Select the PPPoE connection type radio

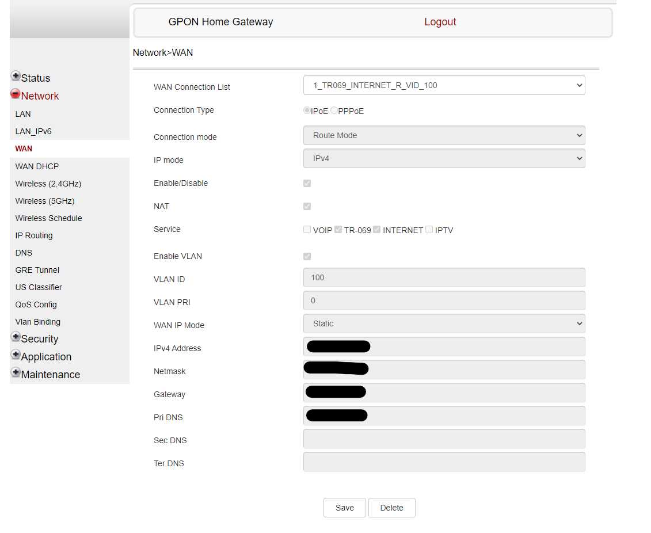[x=334, y=111]
